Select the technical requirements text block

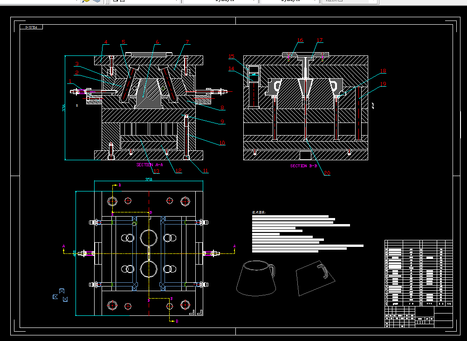[x=308, y=232]
